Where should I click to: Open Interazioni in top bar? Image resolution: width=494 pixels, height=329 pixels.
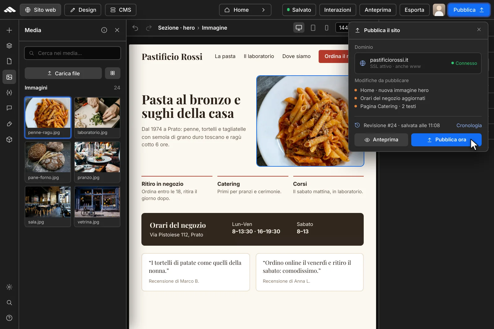pos(337,10)
